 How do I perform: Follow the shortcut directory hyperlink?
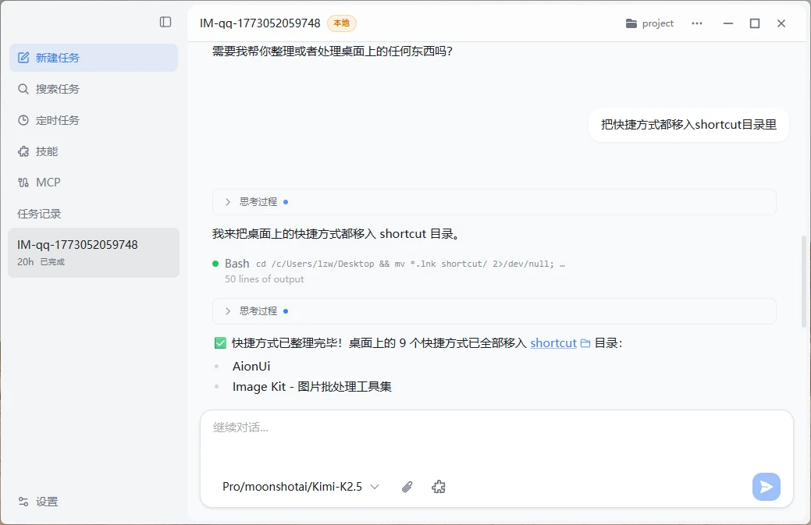click(x=553, y=343)
